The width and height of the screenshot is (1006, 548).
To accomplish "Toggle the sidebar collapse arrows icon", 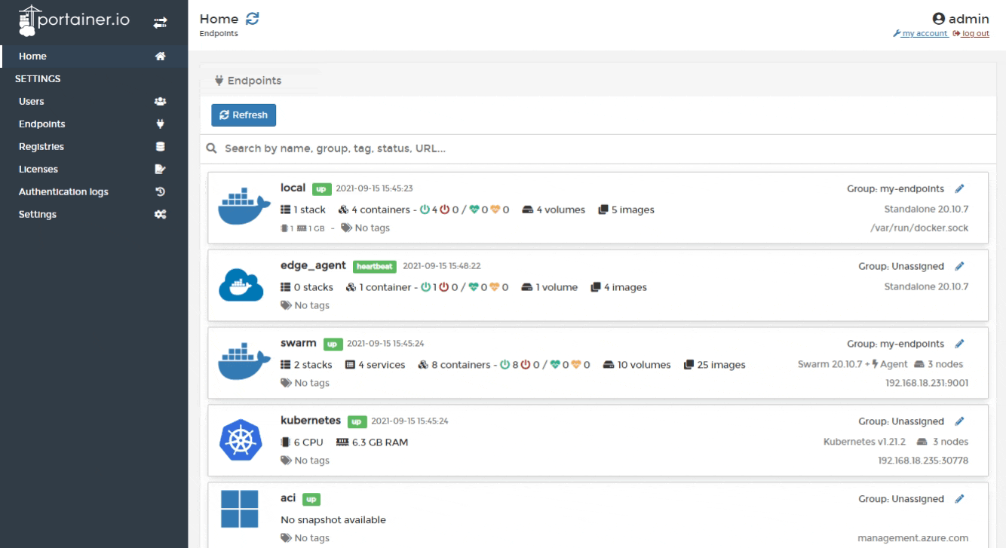I will tap(160, 23).
